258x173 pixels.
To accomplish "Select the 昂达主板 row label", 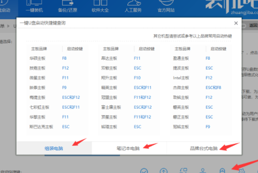I will tap(109, 58).
